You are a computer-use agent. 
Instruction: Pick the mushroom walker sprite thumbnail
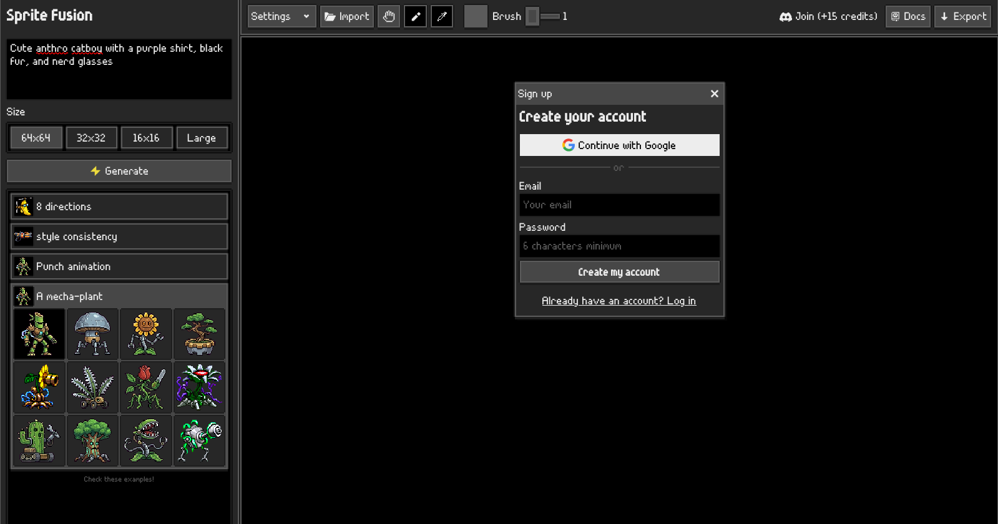92,334
